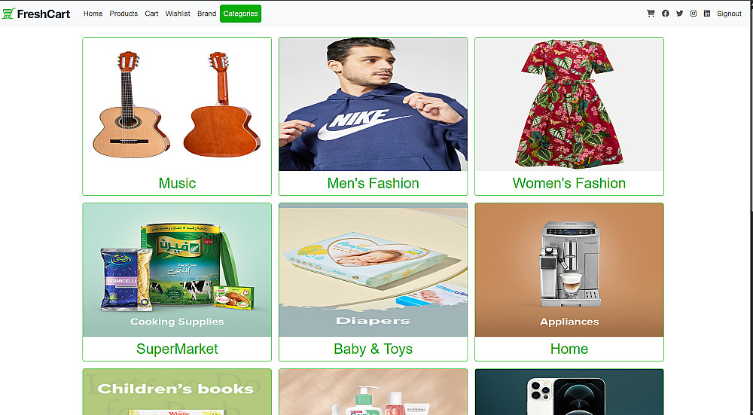Viewport: 753px width, 415px height.
Task: Select the Cart nav link
Action: pos(152,14)
